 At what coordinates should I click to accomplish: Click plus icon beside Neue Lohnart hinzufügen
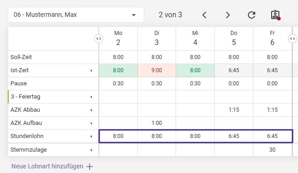tap(90, 167)
